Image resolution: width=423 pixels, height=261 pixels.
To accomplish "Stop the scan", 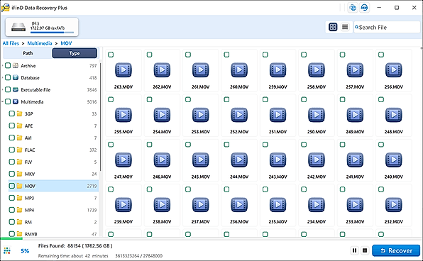I will (x=365, y=250).
